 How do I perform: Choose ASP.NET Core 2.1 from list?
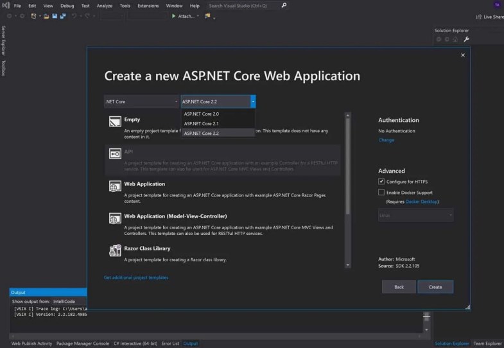click(x=218, y=123)
